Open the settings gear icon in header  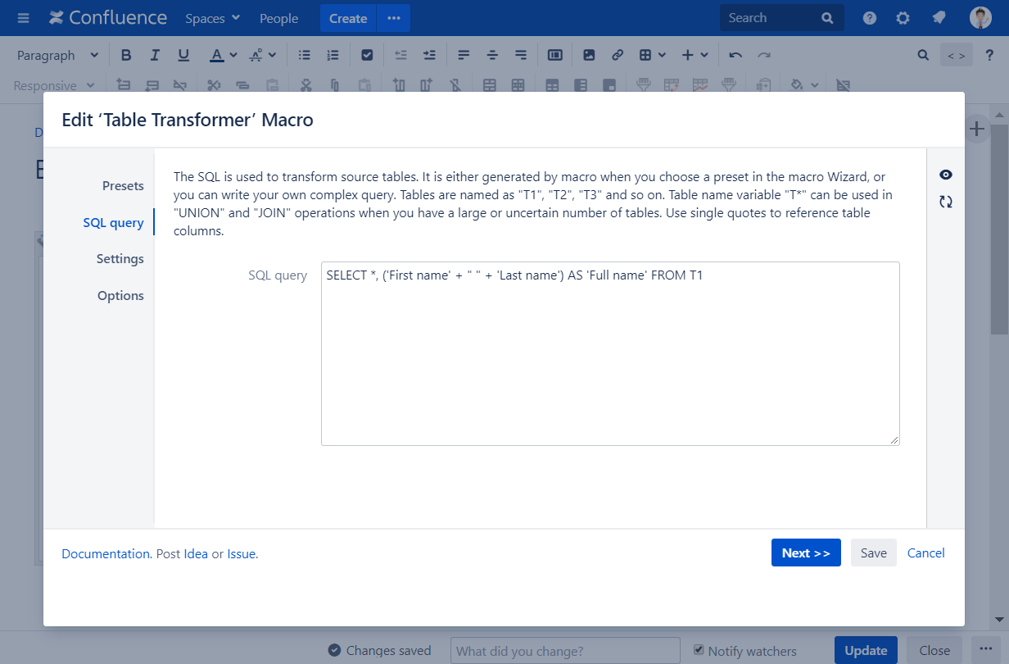point(903,18)
